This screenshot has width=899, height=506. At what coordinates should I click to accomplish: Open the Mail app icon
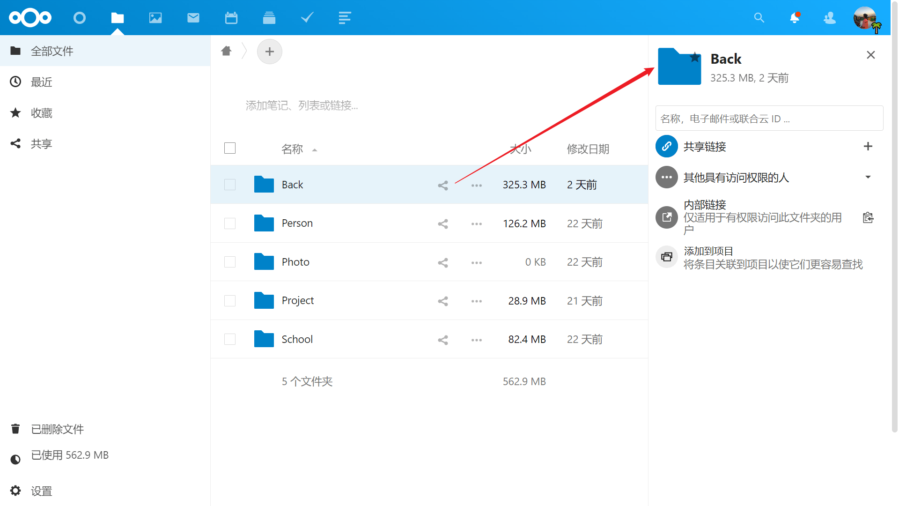(193, 18)
